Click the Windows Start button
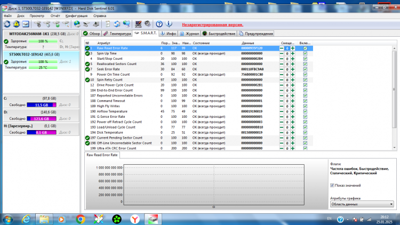Screen dimensions: 400x225 coord(7,219)
